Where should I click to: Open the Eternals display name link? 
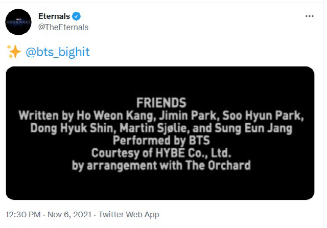[55, 17]
